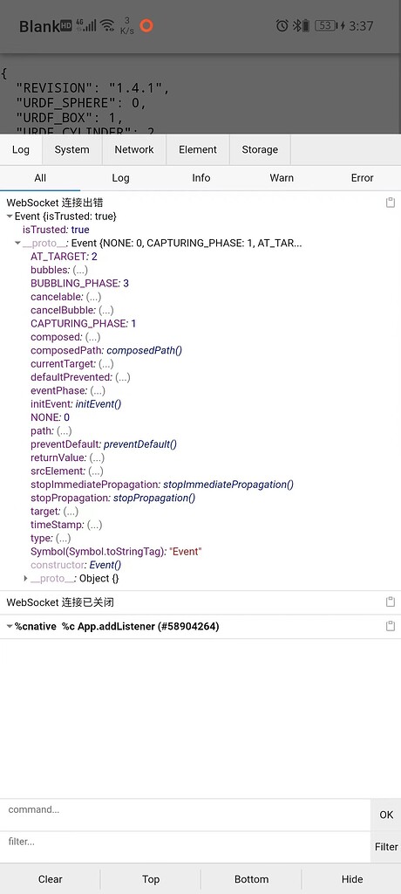Hide the vConsole panel
Viewport: 401px width, 894px height.
[351, 878]
